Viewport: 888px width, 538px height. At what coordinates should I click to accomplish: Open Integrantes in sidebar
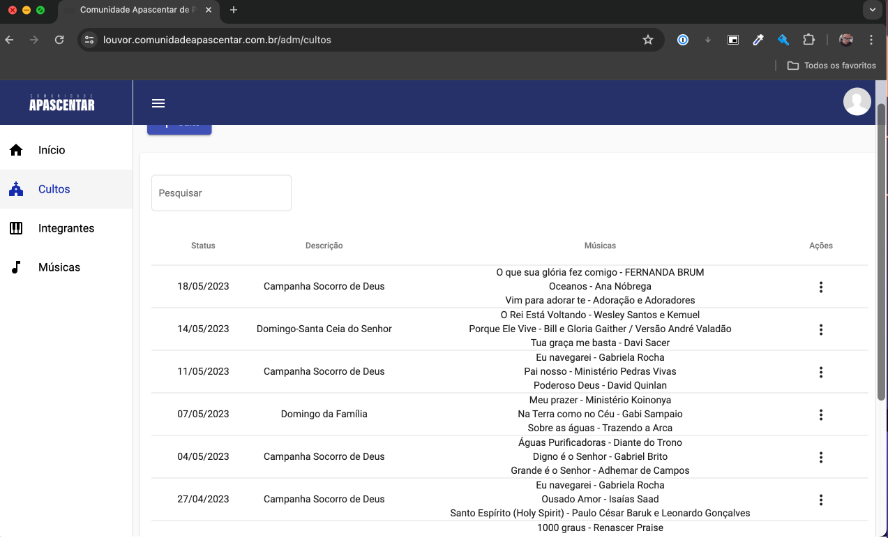(66, 228)
